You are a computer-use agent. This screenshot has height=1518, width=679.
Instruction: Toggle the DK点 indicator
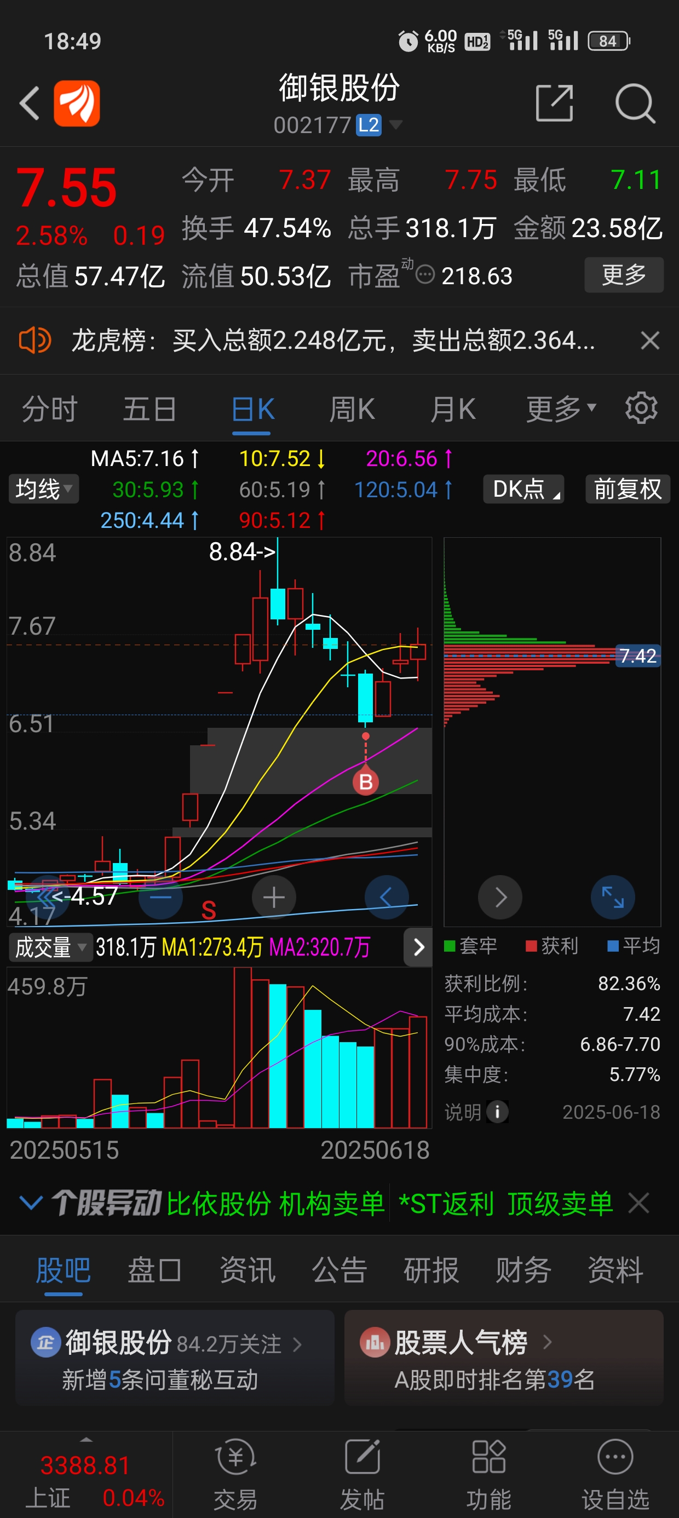coord(523,489)
